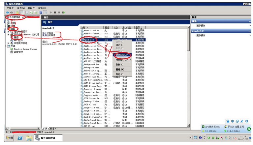The image size is (253, 145).
Task: Open the 操作(A) menu
Action: pos(21,8)
